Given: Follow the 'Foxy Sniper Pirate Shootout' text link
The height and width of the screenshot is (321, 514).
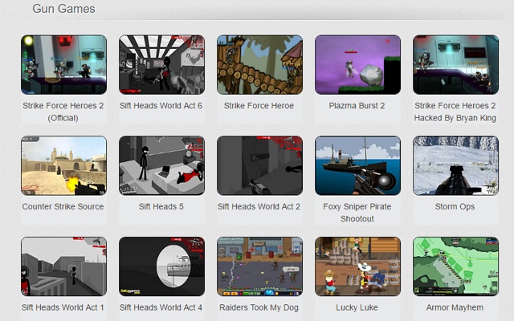Looking at the screenshot, I should point(357,213).
